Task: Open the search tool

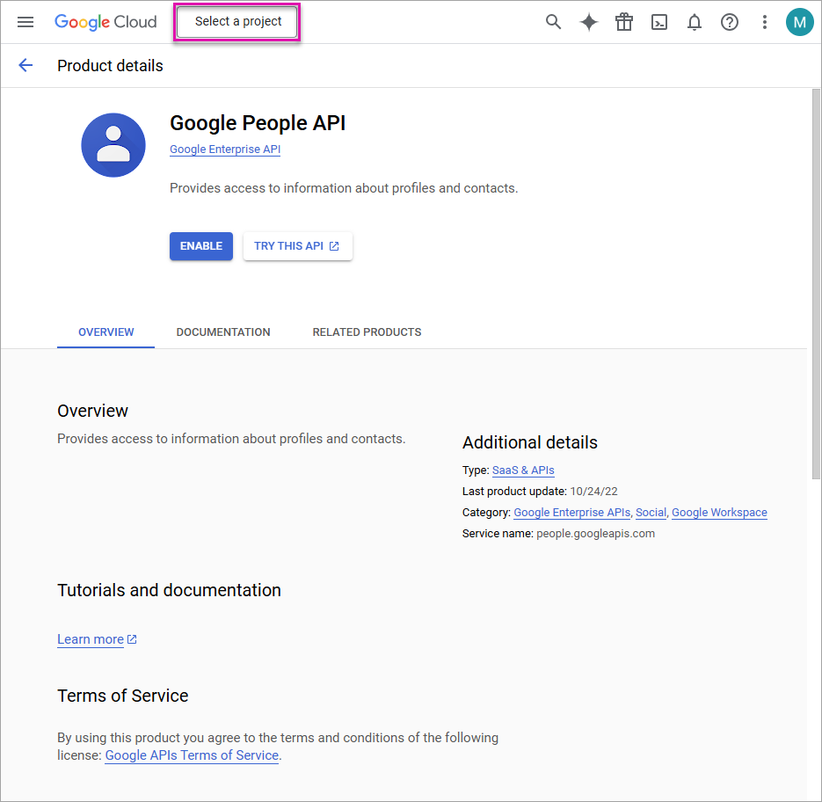Action: [x=553, y=22]
